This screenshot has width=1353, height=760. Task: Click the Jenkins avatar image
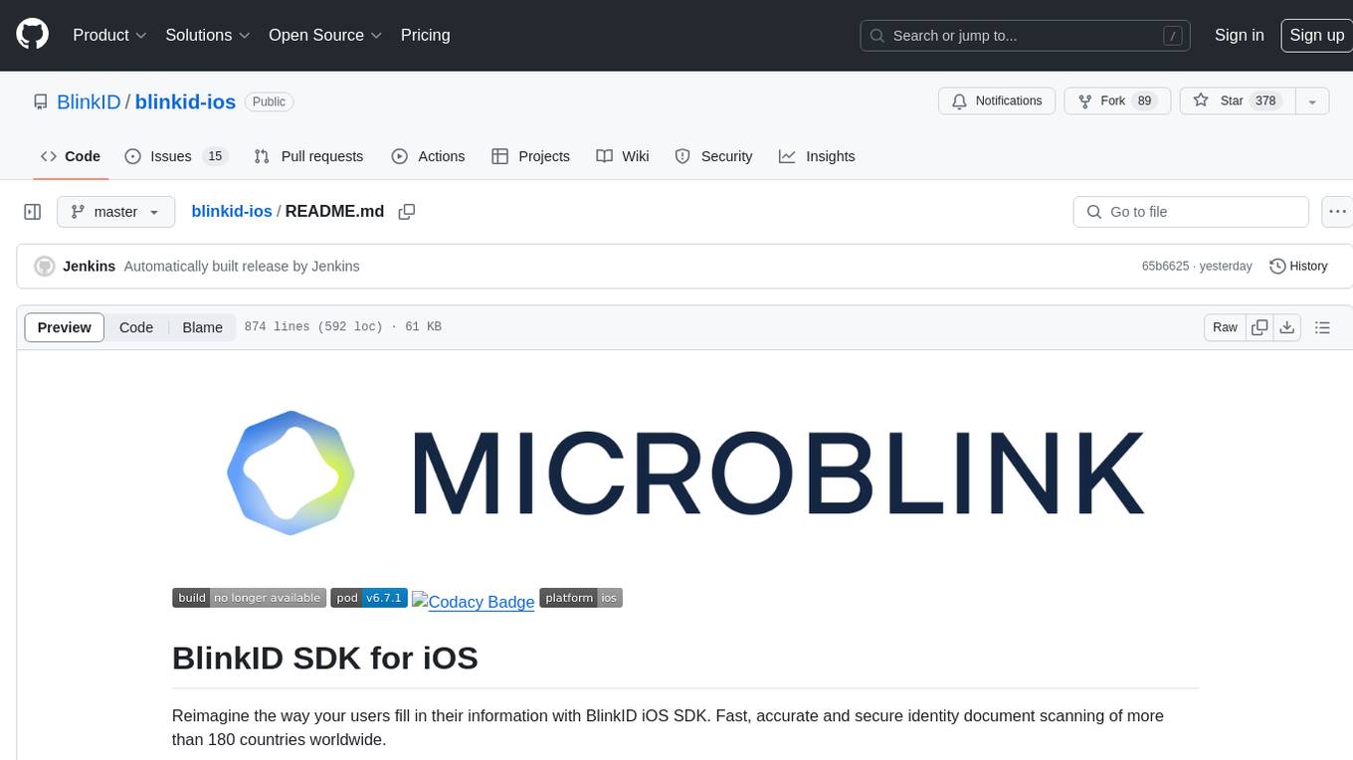[x=44, y=267]
